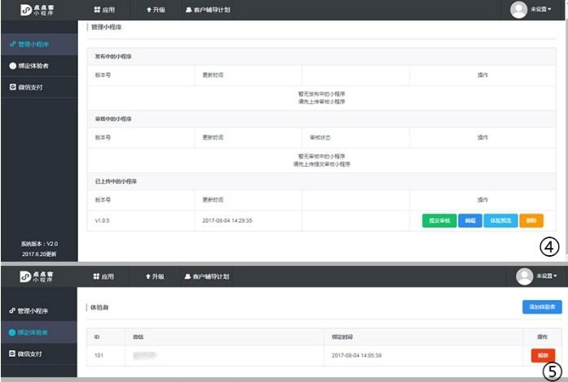Screen dimensions: 568x382
Task: Click 点点客 logo in the top screenshot header
Action: (x=37, y=10)
